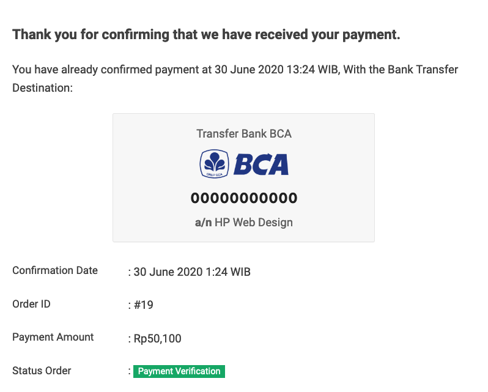Click the confirmation date value 30 June 2020 1:24 WIB
The width and height of the screenshot is (488, 392).
coord(192,272)
